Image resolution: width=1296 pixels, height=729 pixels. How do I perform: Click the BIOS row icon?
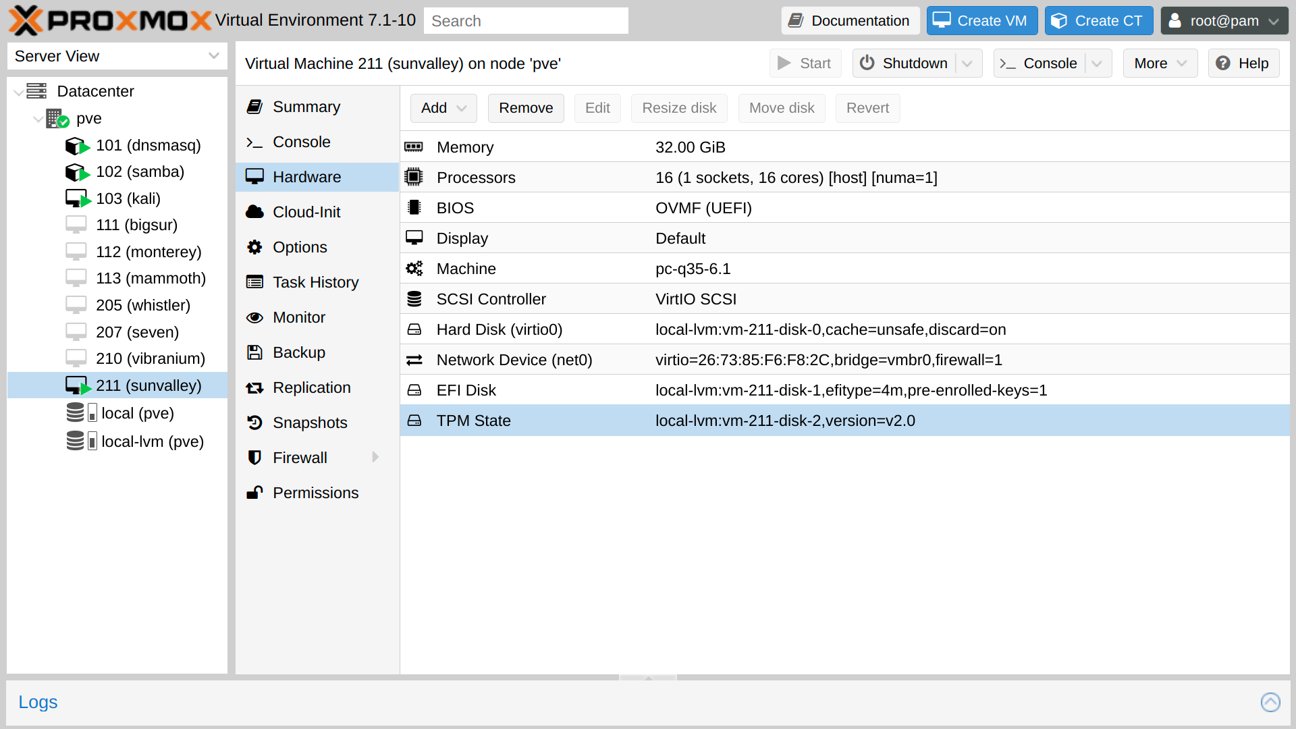pos(414,208)
